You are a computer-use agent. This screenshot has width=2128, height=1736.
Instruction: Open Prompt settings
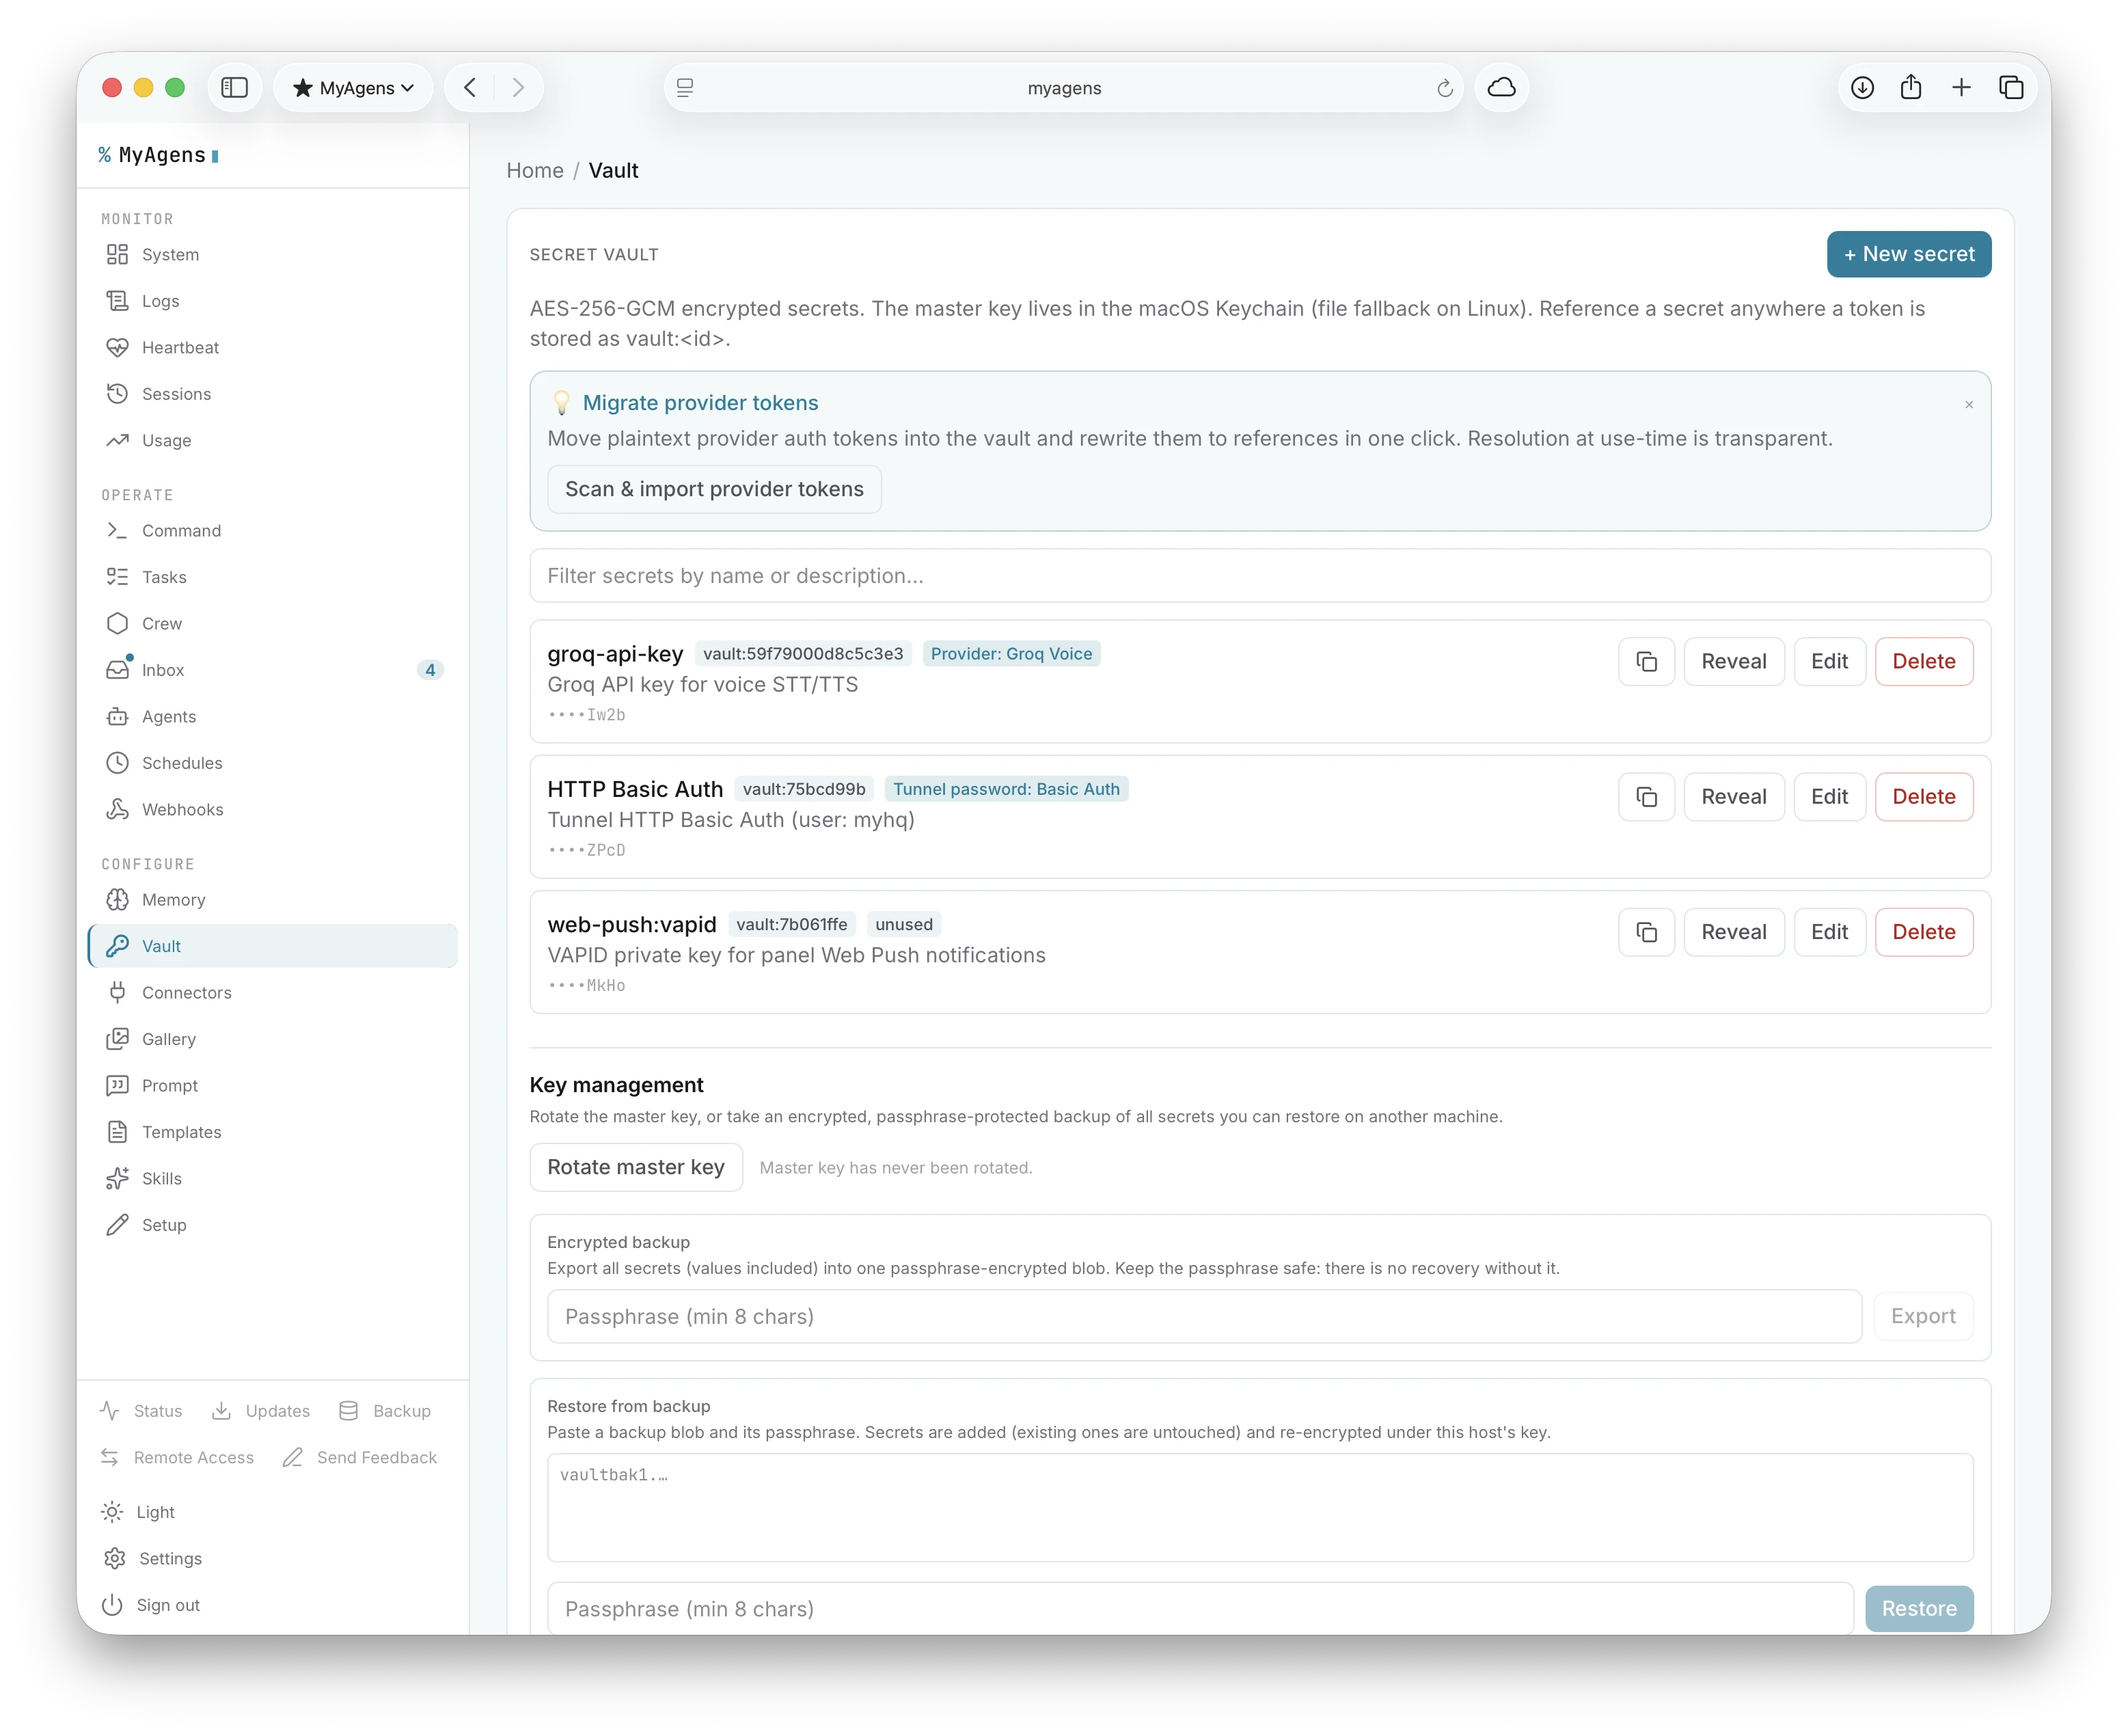tap(272, 1085)
